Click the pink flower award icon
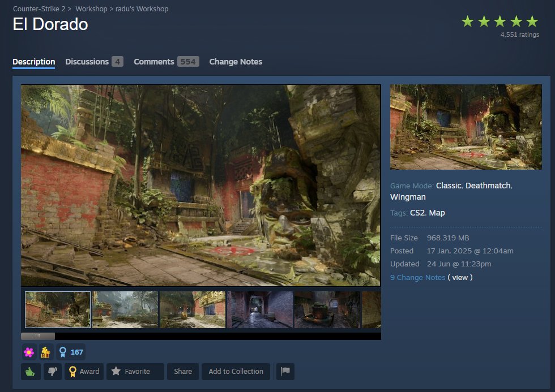The image size is (555, 392). point(29,352)
